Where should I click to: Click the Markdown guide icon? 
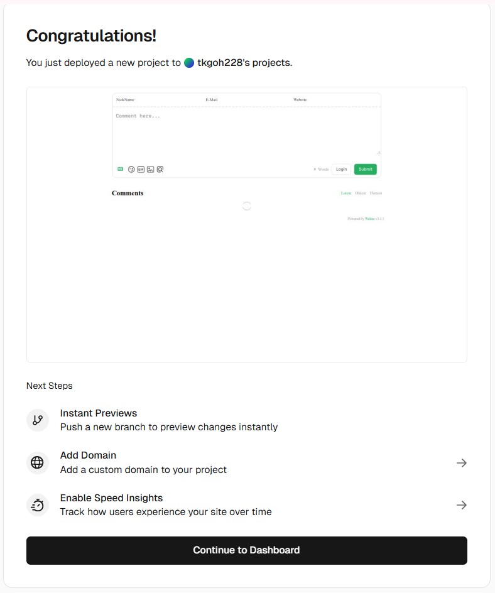point(121,169)
